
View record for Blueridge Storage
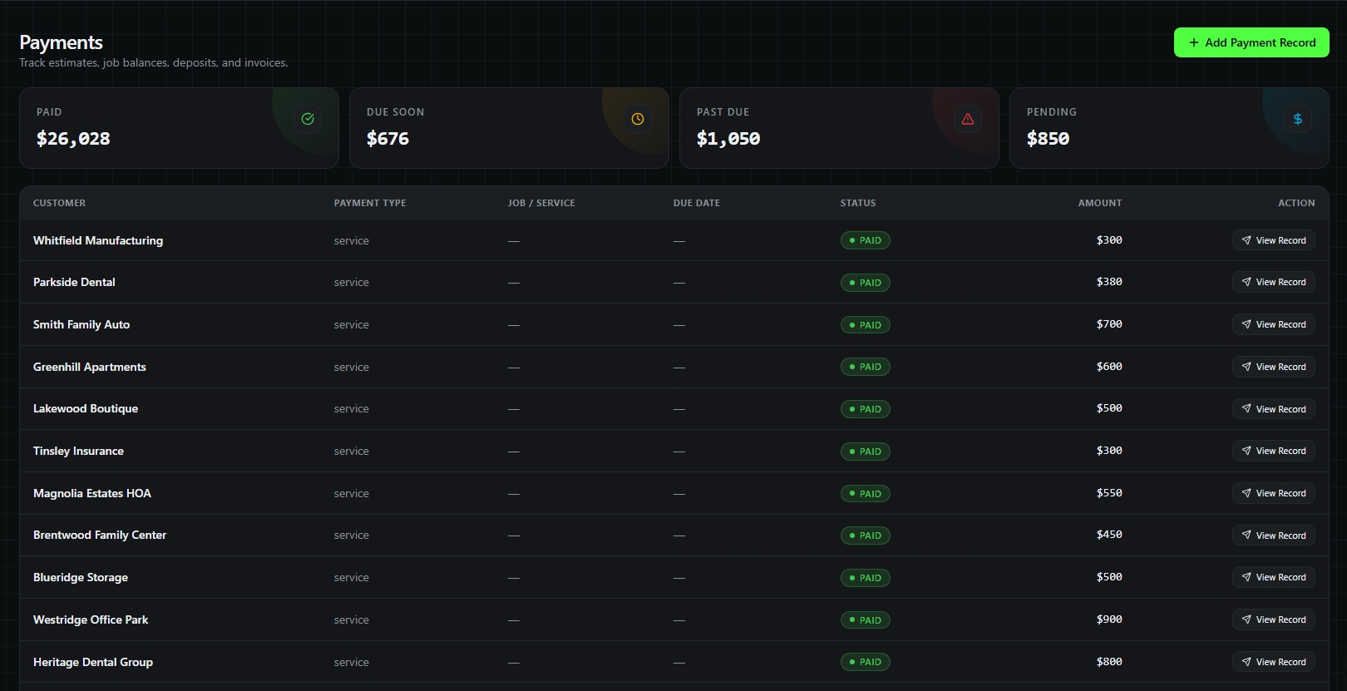coord(1273,577)
